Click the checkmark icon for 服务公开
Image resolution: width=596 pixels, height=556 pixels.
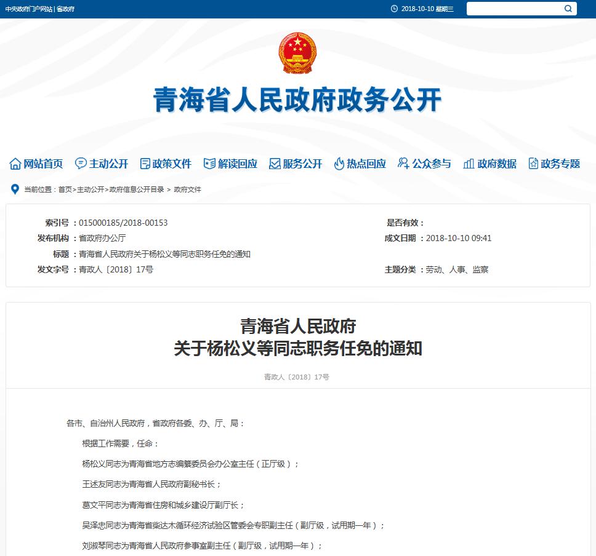click(x=275, y=164)
